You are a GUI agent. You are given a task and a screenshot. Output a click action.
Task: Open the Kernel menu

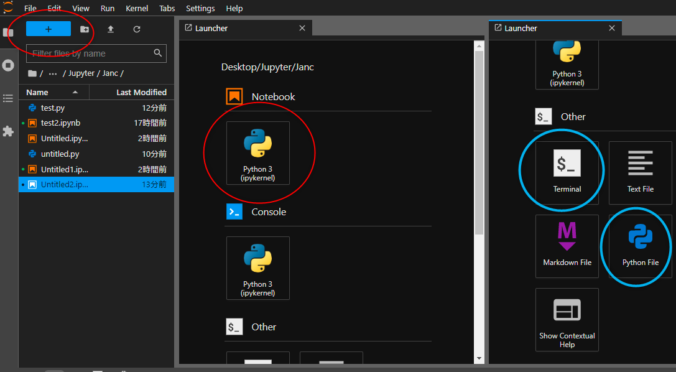[137, 9]
